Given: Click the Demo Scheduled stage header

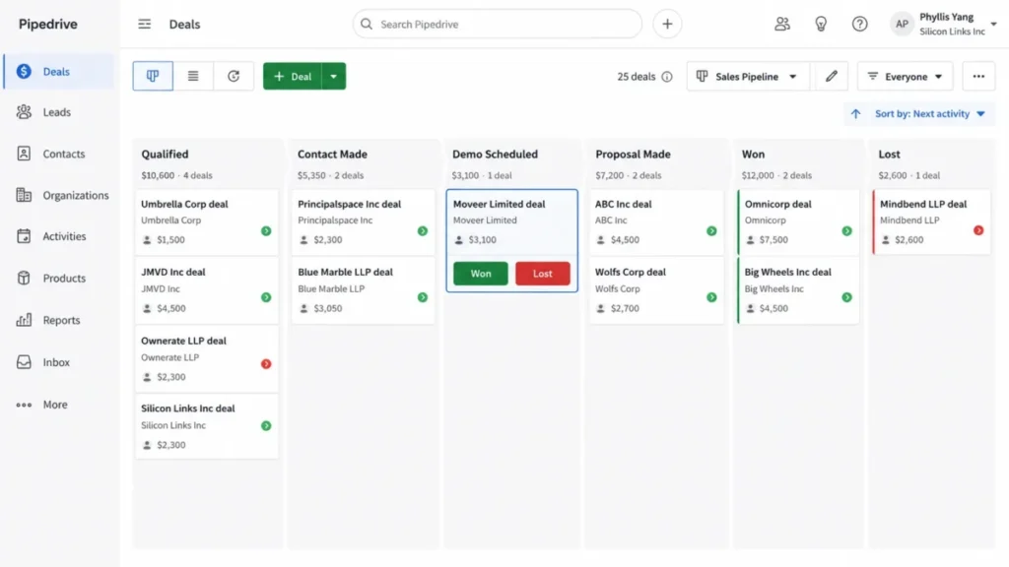Looking at the screenshot, I should pos(495,155).
